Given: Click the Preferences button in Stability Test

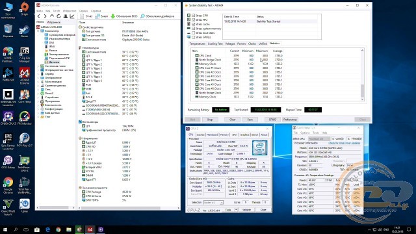Looking at the screenshot, I should tap(290, 120).
